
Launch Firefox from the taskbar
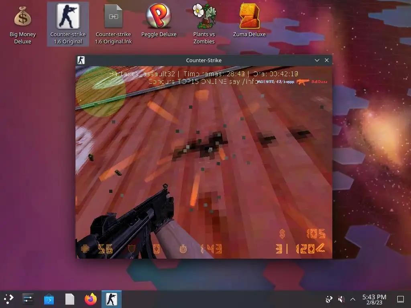[91, 299]
